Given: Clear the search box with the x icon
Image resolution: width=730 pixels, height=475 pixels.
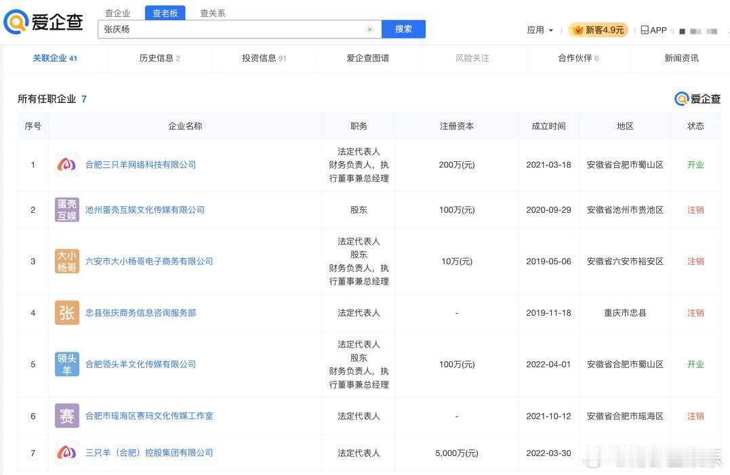Looking at the screenshot, I should (x=369, y=29).
